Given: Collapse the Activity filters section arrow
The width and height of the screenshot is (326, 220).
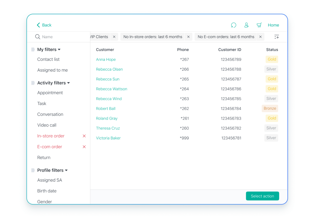Looking at the screenshot, I should (69, 83).
